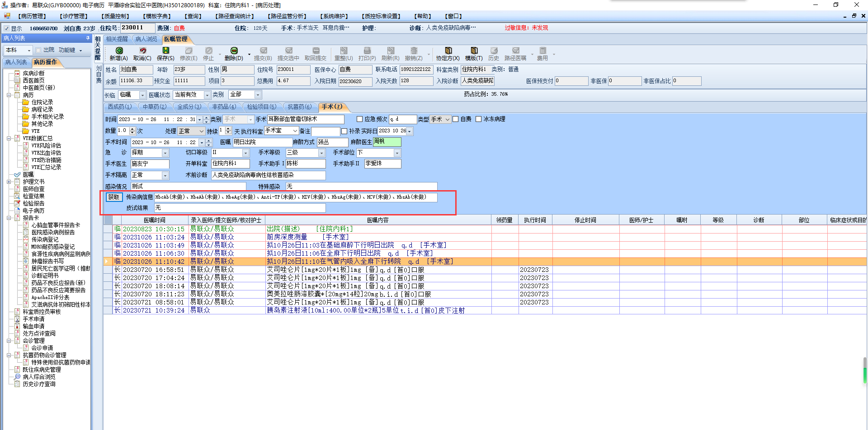
Task: Click the green 麻醉医生 field
Action: click(387, 142)
